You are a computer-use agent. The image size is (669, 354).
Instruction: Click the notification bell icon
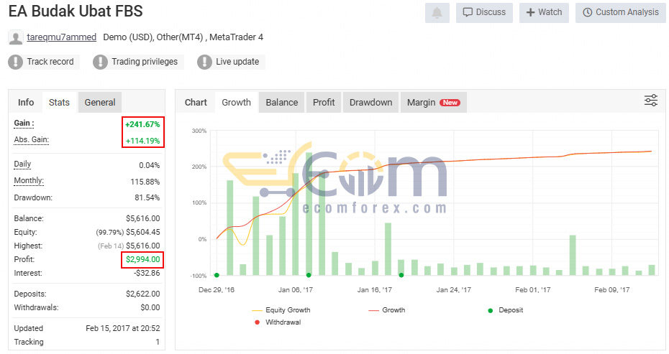tap(437, 13)
